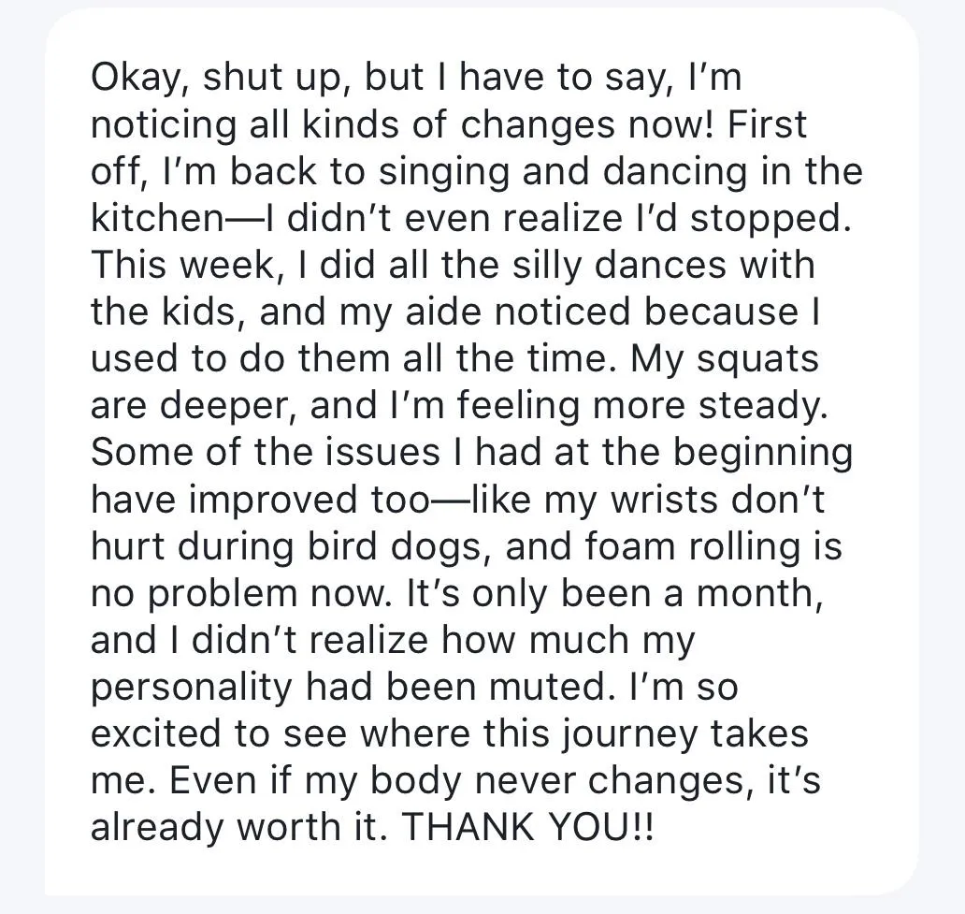Click the phrase "This week"
965x914 pixels.
click(x=181, y=266)
